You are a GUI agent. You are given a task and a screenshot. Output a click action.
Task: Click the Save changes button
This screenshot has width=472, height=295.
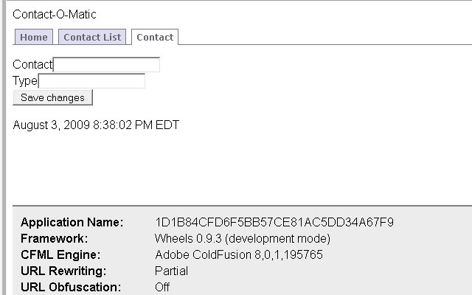pyautogui.click(x=52, y=97)
